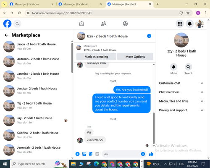Open the Groups icon in top navigation
The height and width of the screenshot is (168, 210).
point(125,24)
